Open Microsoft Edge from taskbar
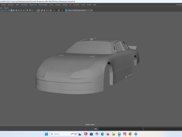 [x=102, y=134]
